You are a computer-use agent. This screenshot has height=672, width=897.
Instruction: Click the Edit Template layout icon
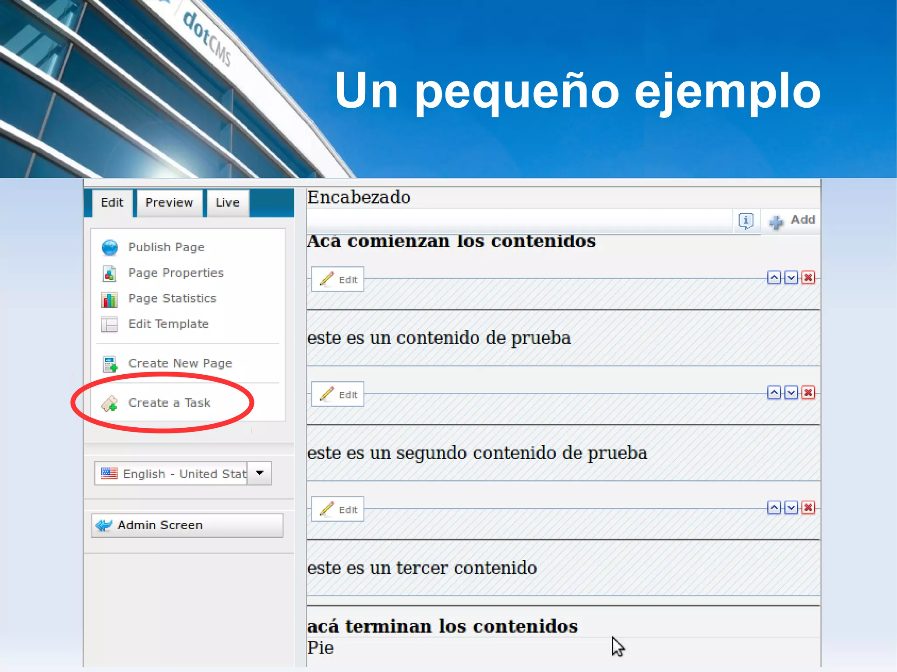click(x=109, y=324)
